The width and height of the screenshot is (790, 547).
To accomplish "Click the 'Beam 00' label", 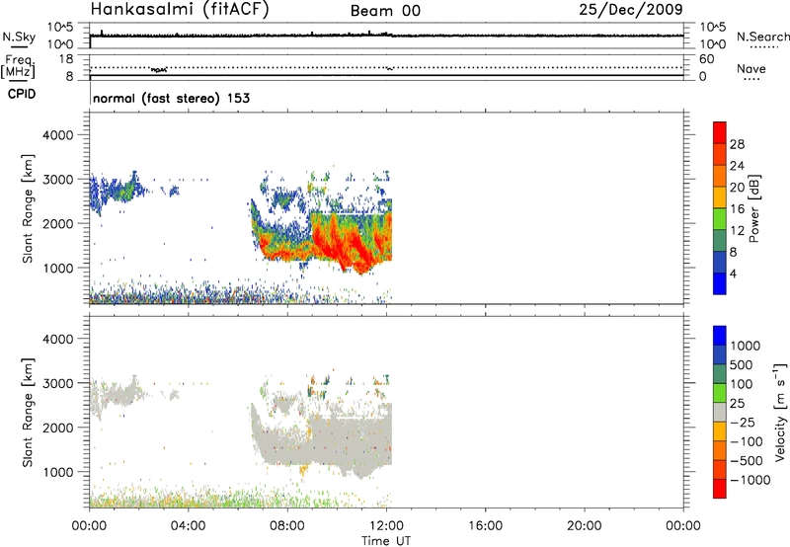I will coord(385,11).
